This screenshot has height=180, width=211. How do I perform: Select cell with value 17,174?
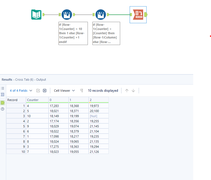(58, 121)
